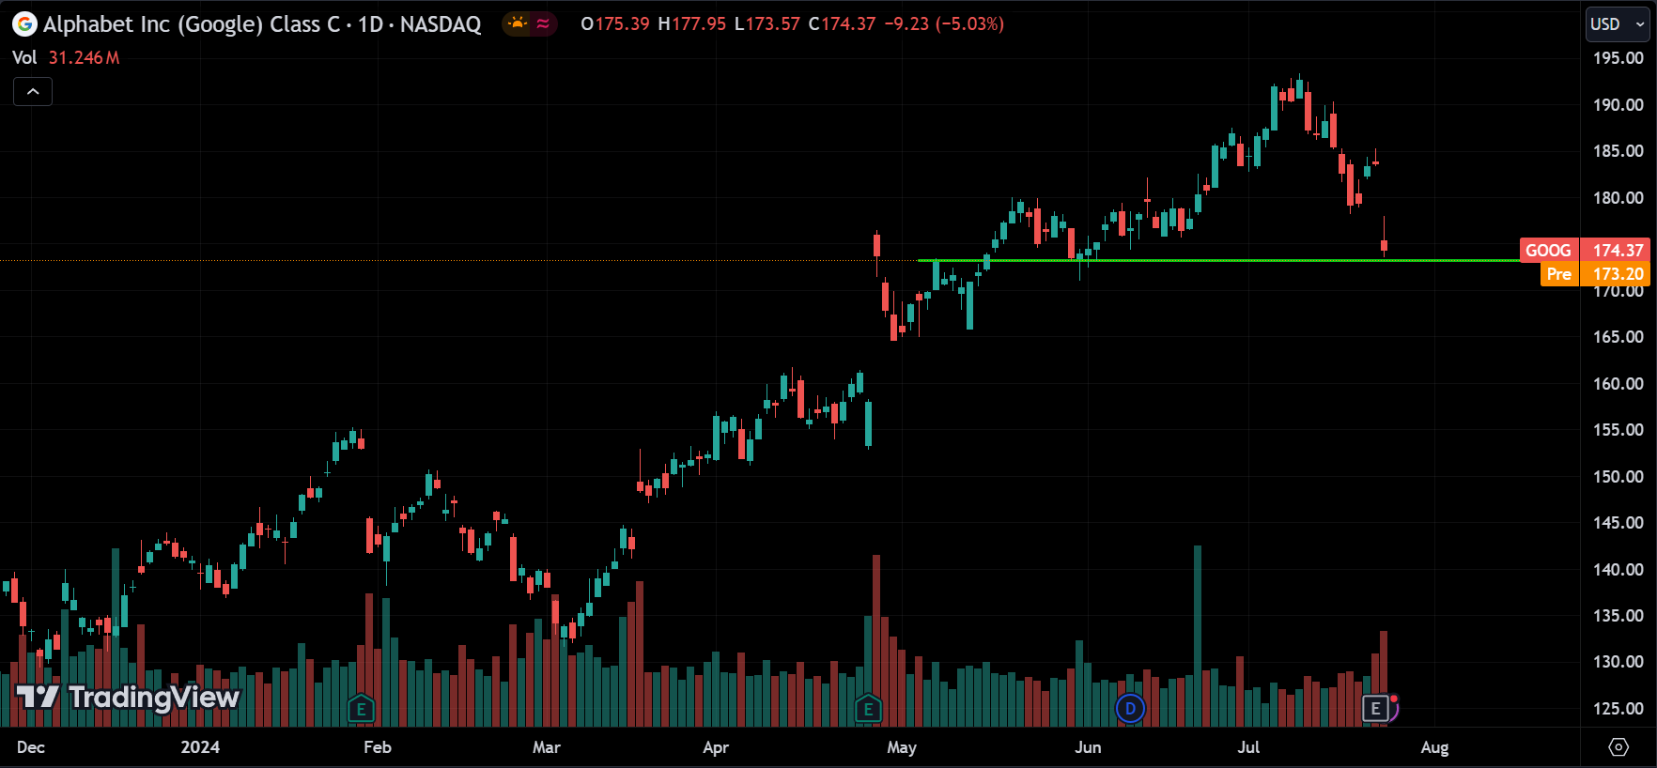This screenshot has height=768, width=1657.
Task: Select the GOOG price label 174.37
Action: (x=1585, y=250)
